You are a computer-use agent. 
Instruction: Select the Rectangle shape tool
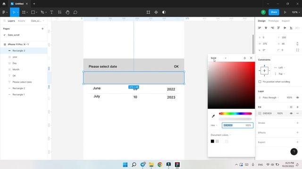pyautogui.click(x=33, y=12)
